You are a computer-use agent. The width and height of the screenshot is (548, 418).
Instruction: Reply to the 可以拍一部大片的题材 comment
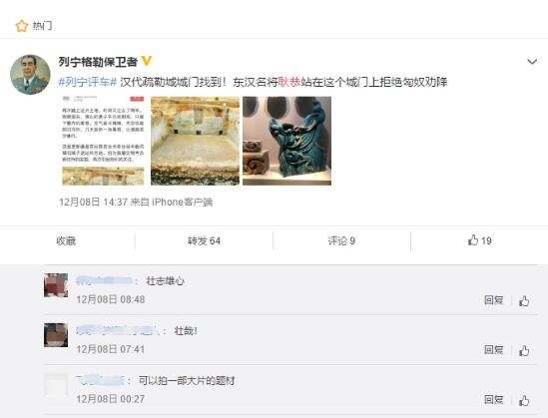(493, 399)
